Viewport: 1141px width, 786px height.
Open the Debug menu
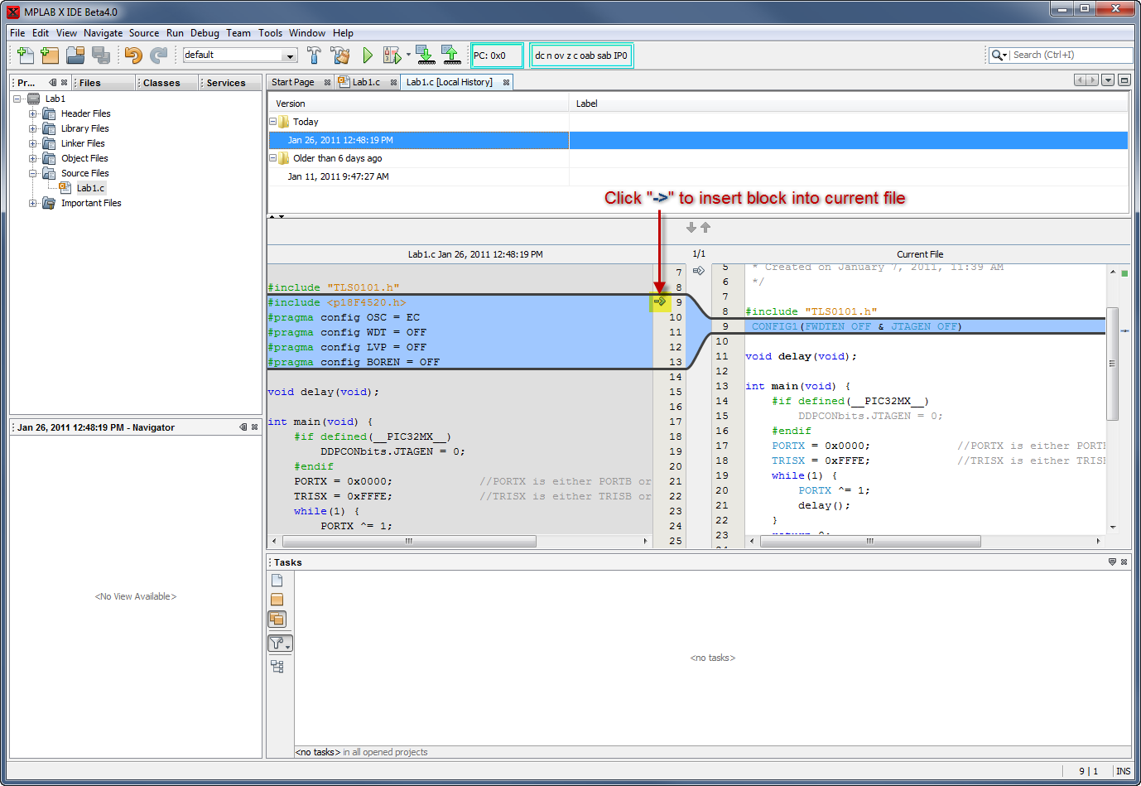point(205,33)
